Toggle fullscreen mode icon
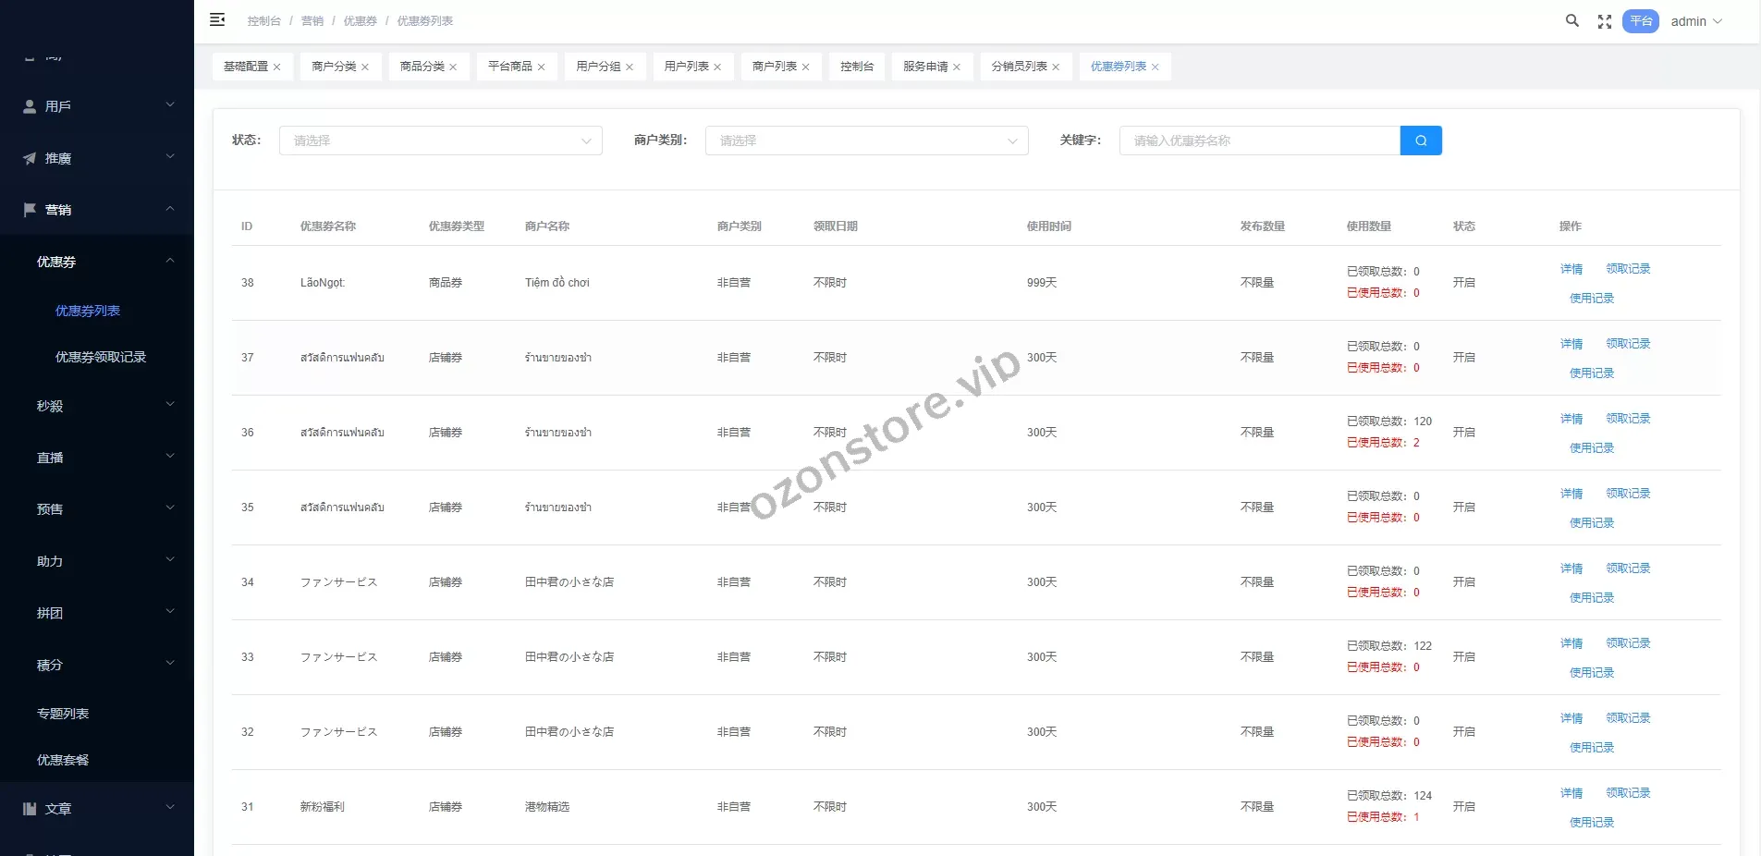 pyautogui.click(x=1605, y=22)
